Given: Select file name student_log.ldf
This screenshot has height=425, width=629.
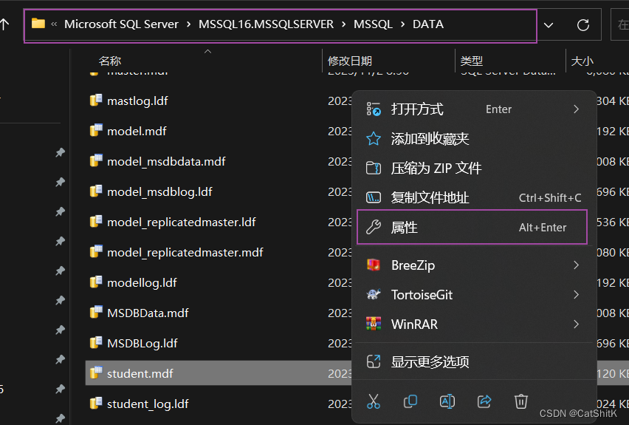Looking at the screenshot, I should click(148, 404).
